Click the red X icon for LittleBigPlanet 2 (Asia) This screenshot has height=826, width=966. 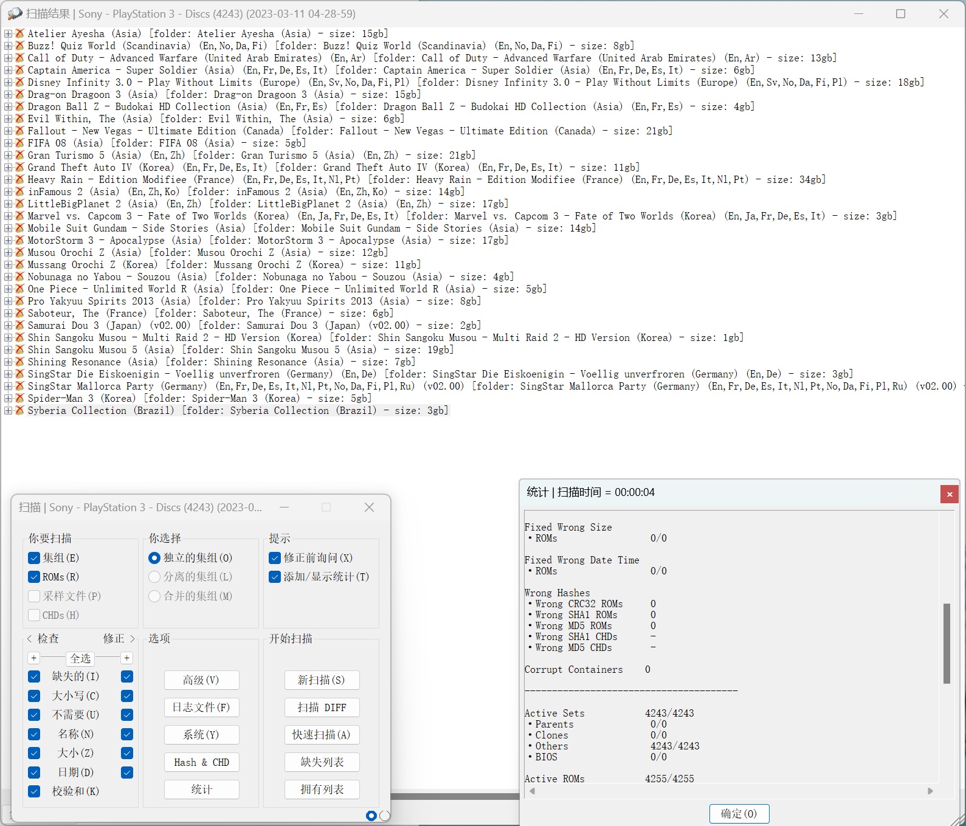click(x=19, y=204)
